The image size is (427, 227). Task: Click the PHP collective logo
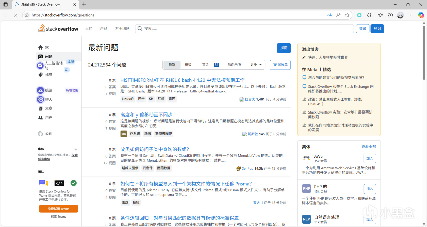pyautogui.click(x=306, y=189)
